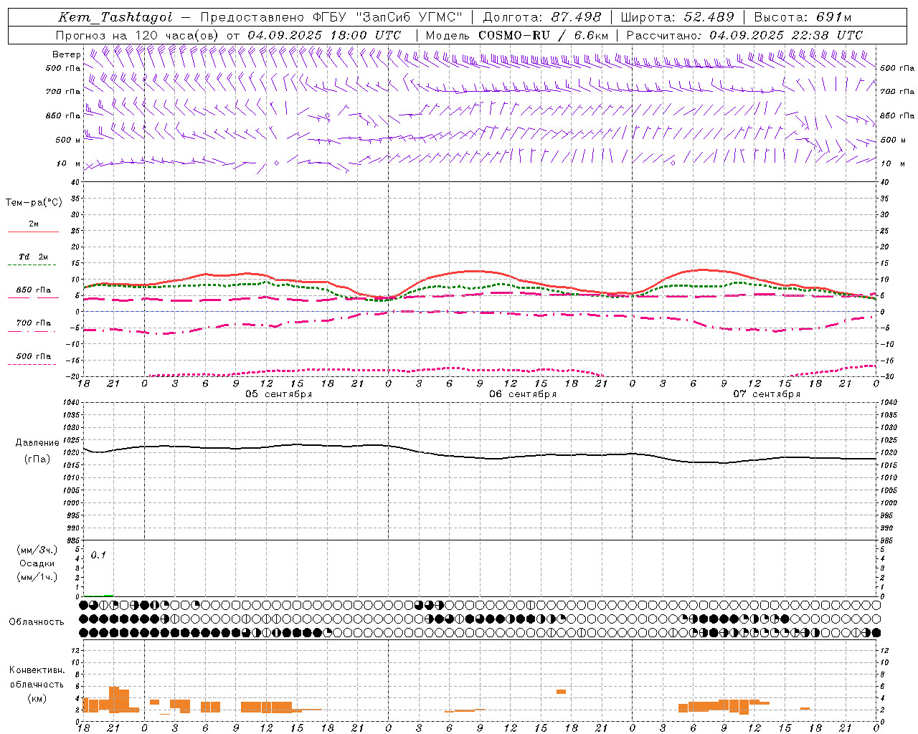
Task: Select the elevation text Высота: 691м
Action: (x=803, y=18)
